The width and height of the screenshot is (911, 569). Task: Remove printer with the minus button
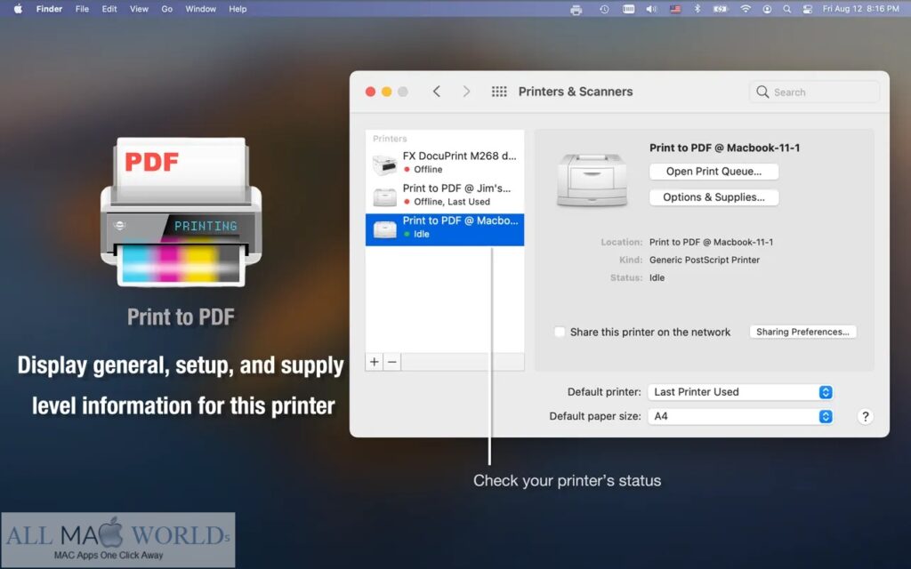pos(392,362)
